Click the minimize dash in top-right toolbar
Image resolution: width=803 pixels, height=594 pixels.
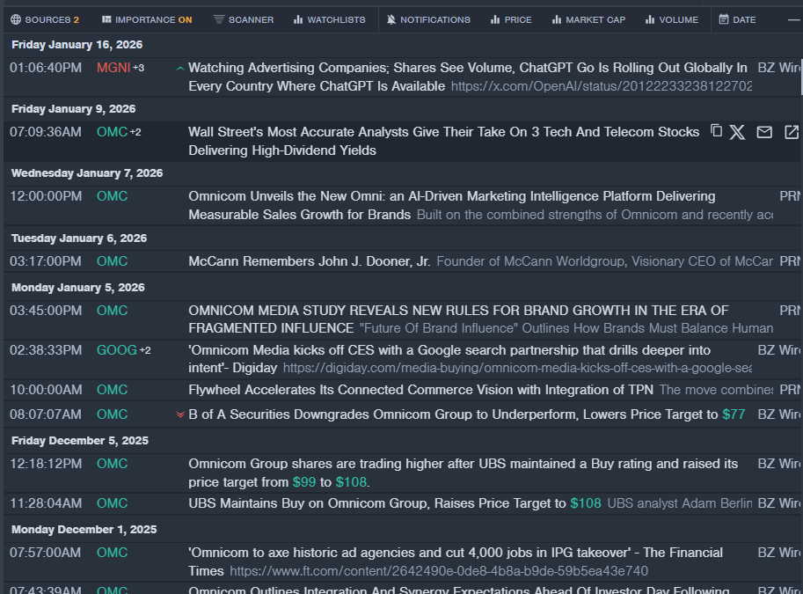[x=793, y=19]
